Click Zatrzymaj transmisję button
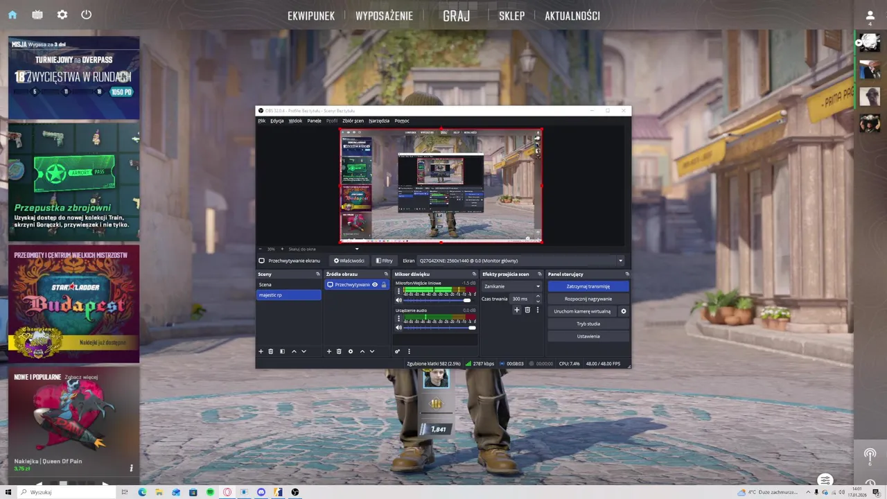887x499 pixels. click(588, 286)
